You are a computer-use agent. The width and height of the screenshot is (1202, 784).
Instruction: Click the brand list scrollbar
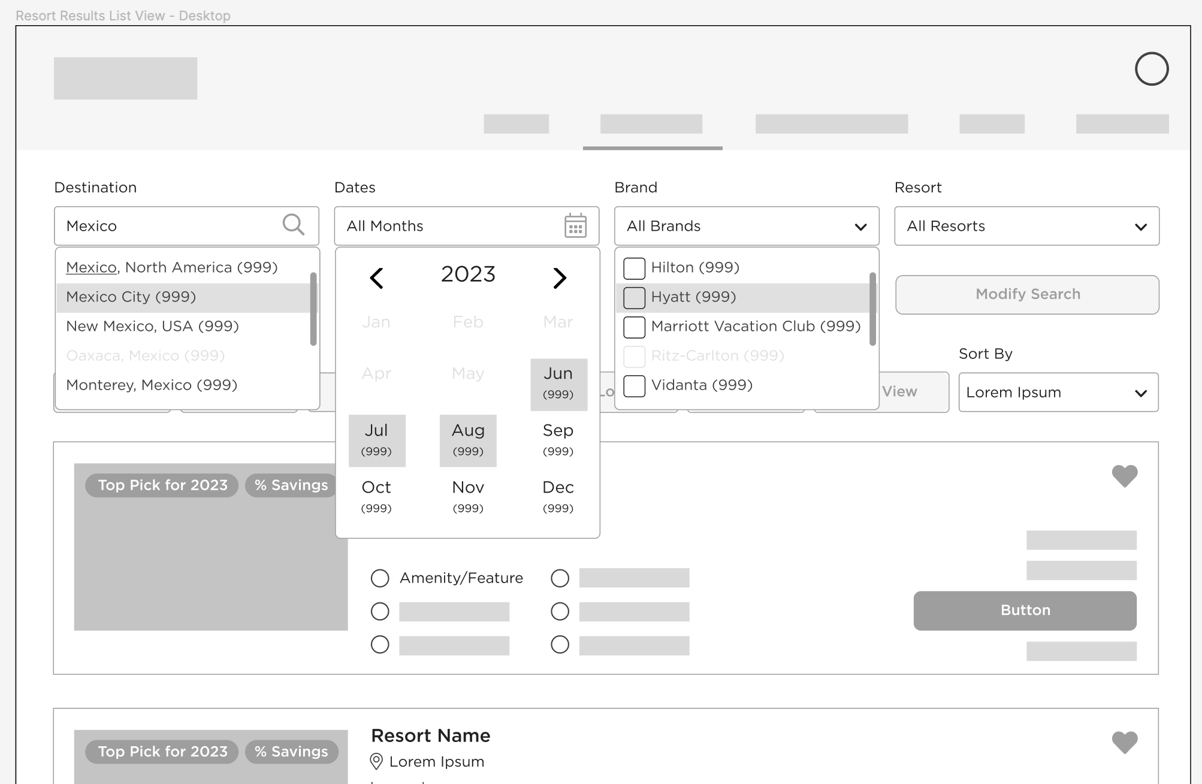(872, 309)
